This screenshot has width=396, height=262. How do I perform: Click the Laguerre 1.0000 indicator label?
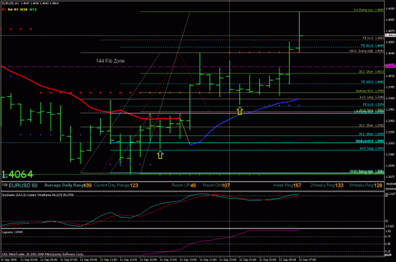(12, 232)
